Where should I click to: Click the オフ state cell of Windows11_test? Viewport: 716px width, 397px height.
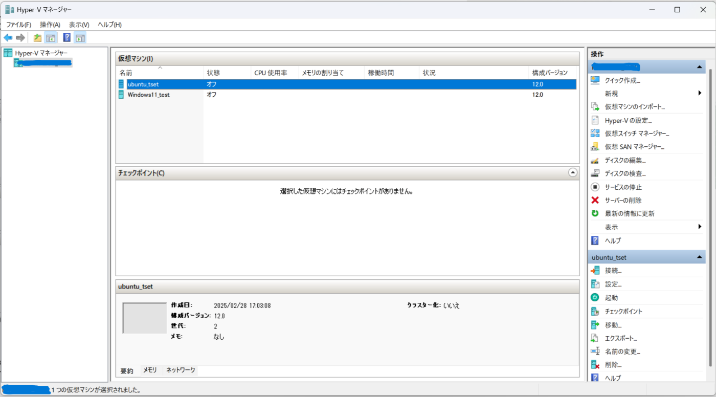pos(211,95)
